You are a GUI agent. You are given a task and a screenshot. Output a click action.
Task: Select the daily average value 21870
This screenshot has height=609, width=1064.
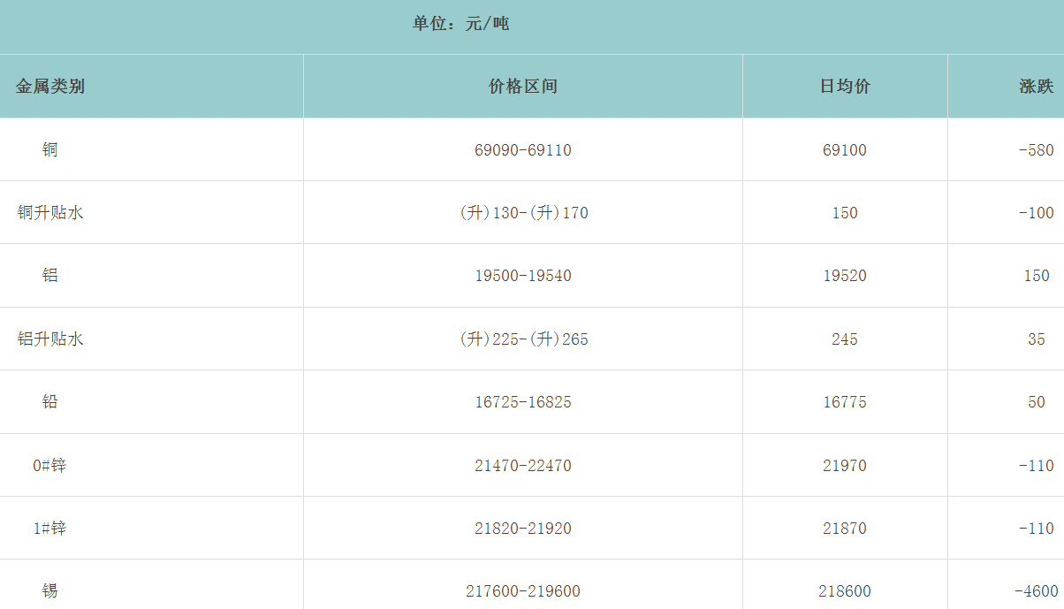[x=845, y=529]
